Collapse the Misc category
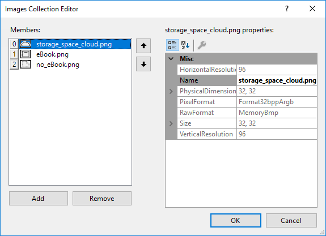This screenshot has width=326, height=236. click(x=171, y=59)
